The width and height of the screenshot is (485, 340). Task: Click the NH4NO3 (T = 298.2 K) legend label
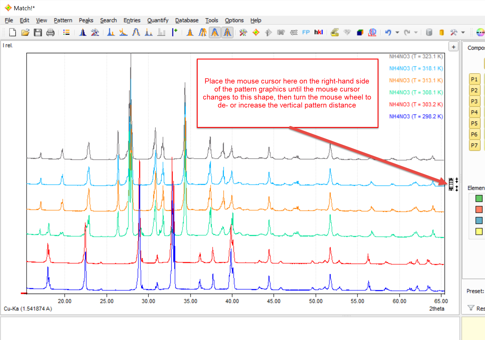[416, 116]
